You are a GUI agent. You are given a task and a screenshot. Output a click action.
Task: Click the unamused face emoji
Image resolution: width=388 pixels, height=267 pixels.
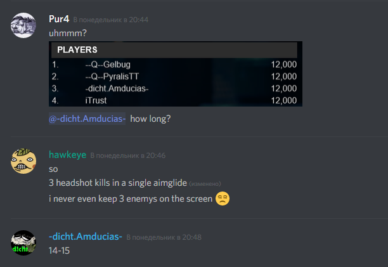(223, 199)
